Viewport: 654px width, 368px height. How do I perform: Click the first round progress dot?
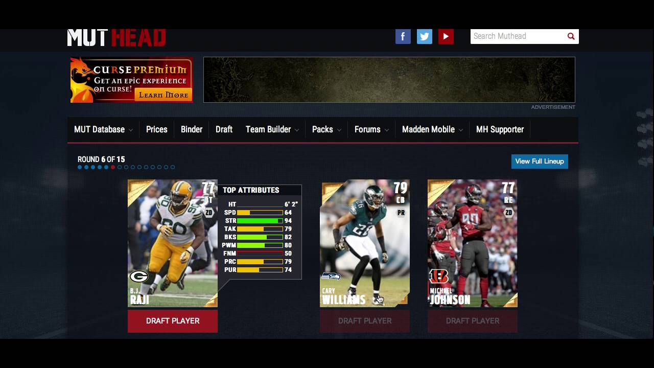click(80, 167)
